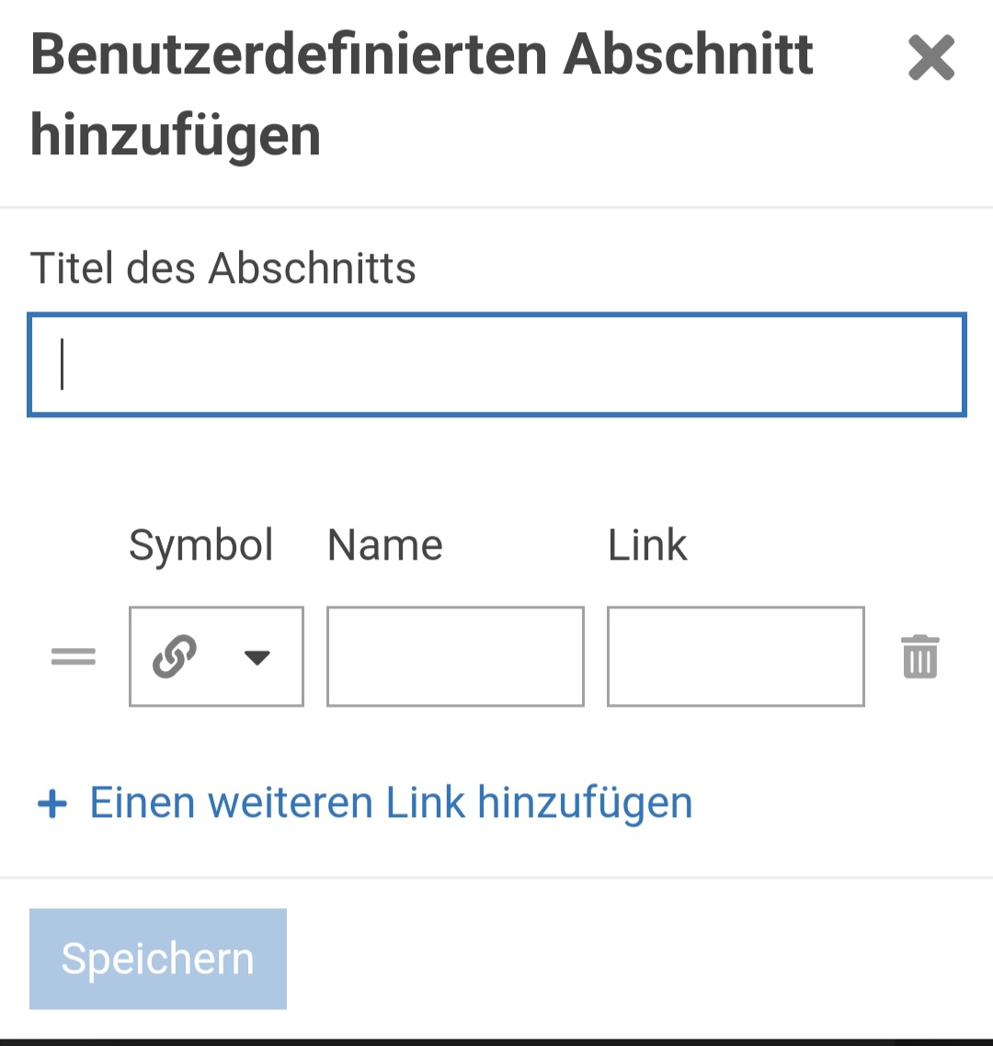
Task: Expand the Symbol dropdown arrow
Action: (x=257, y=657)
